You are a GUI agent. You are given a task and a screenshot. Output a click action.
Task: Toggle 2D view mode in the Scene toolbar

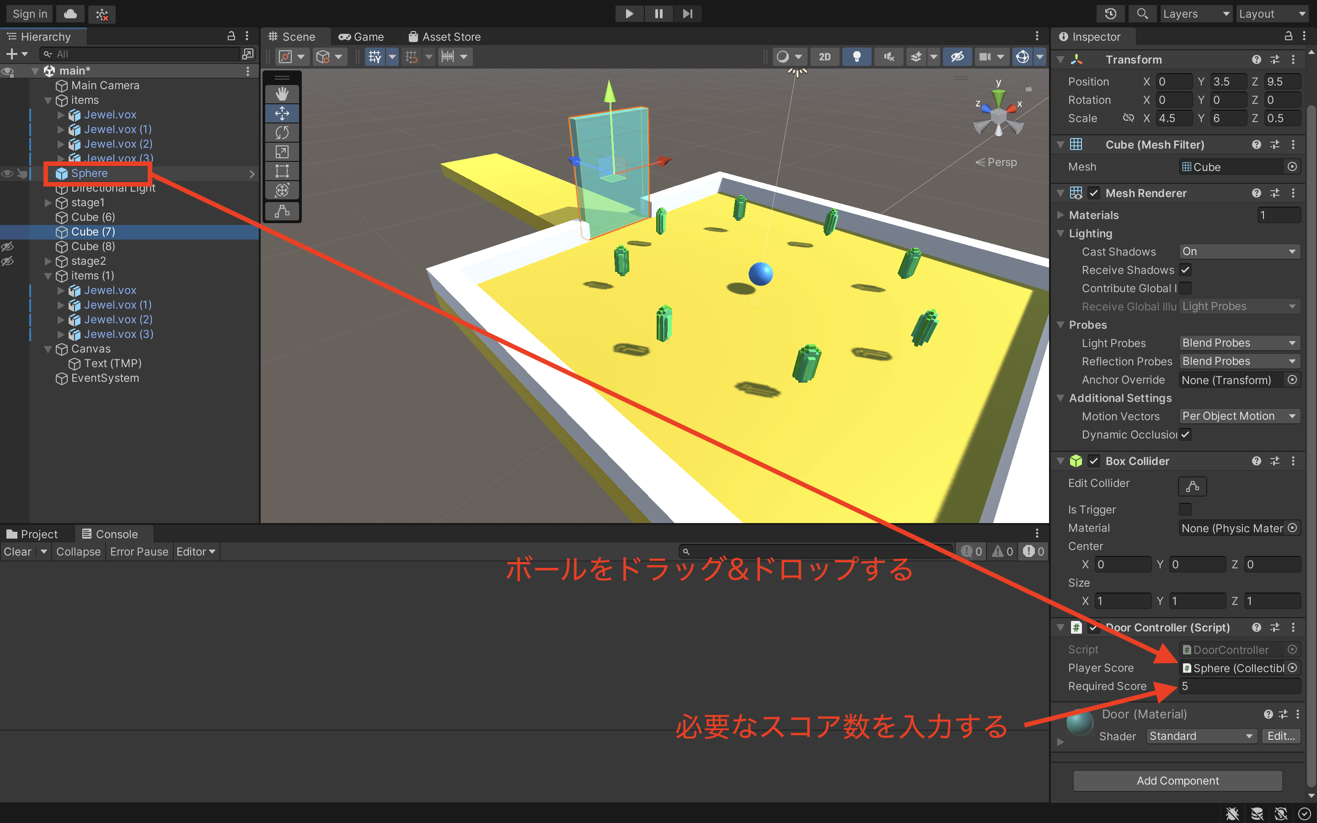coord(824,56)
